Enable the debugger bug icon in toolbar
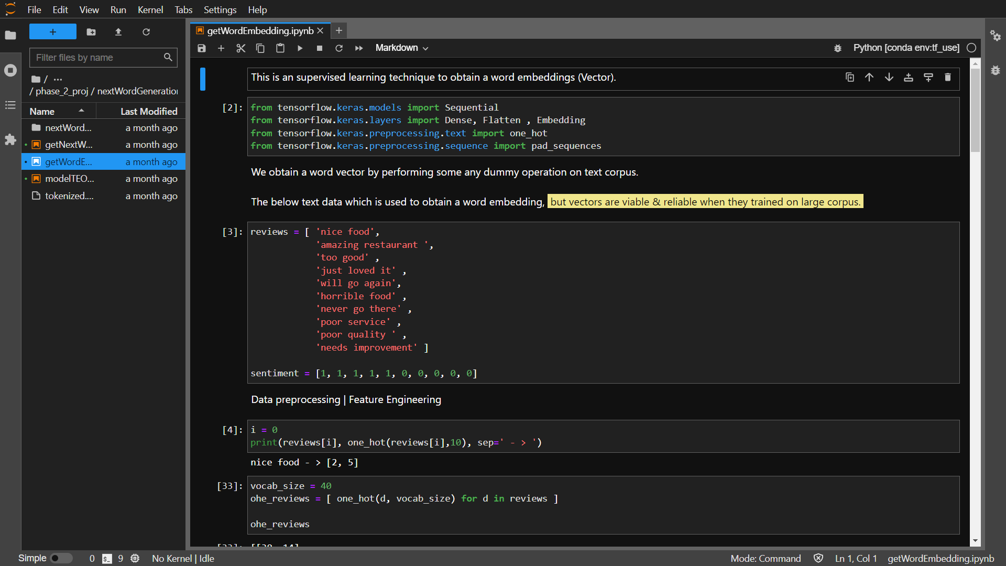This screenshot has height=566, width=1006. pyautogui.click(x=838, y=48)
